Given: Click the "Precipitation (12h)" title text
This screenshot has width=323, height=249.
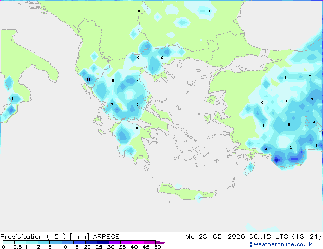Looking at the screenshot, I should 33,237.
